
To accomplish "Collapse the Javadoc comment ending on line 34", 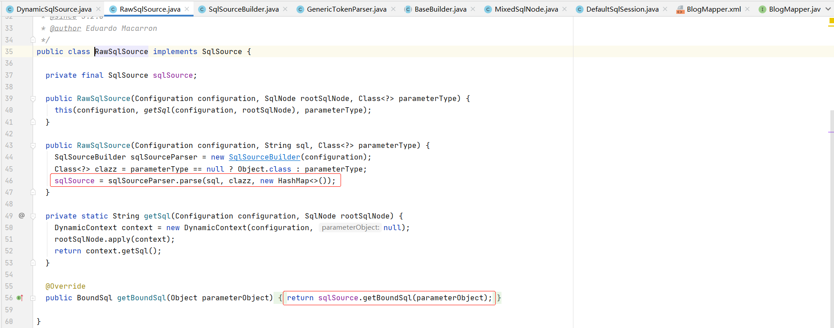I will [33, 40].
